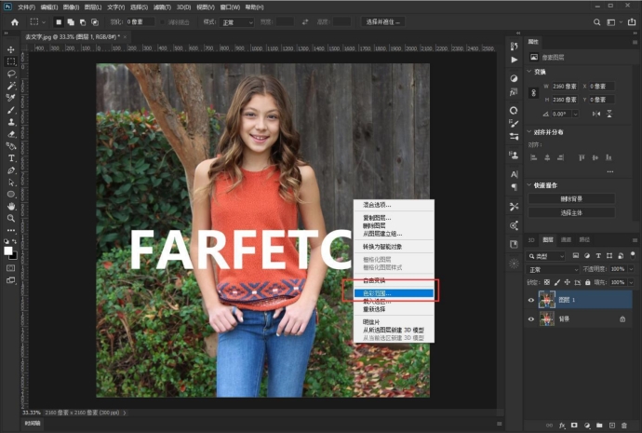Open fill 100% dropdown arrow
The width and height of the screenshot is (642, 433).
click(x=631, y=282)
